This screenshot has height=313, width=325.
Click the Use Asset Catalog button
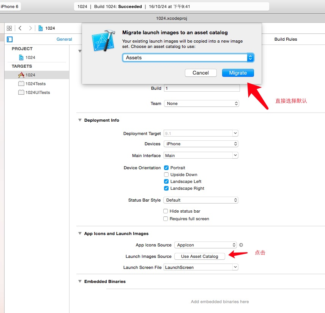tap(200, 256)
